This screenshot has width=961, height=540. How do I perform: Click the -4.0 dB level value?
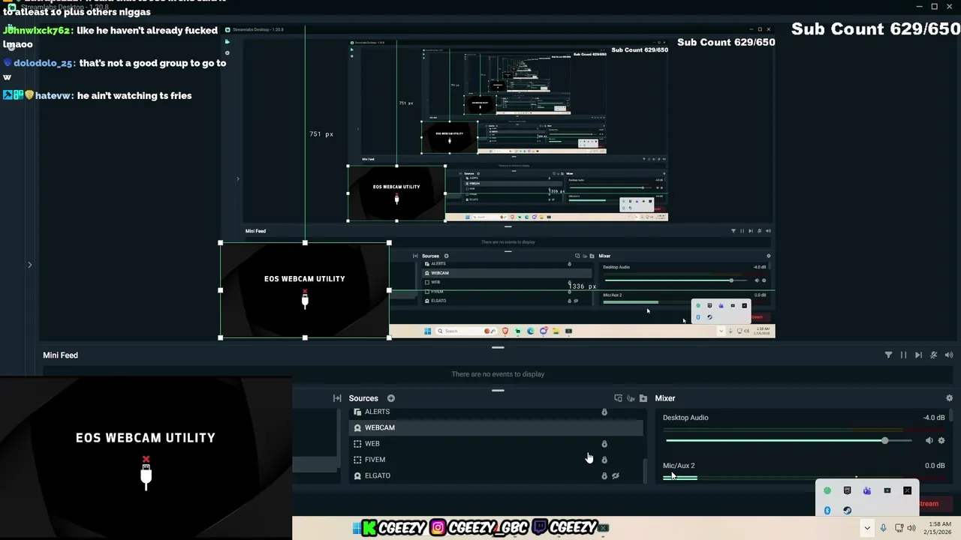pos(934,418)
